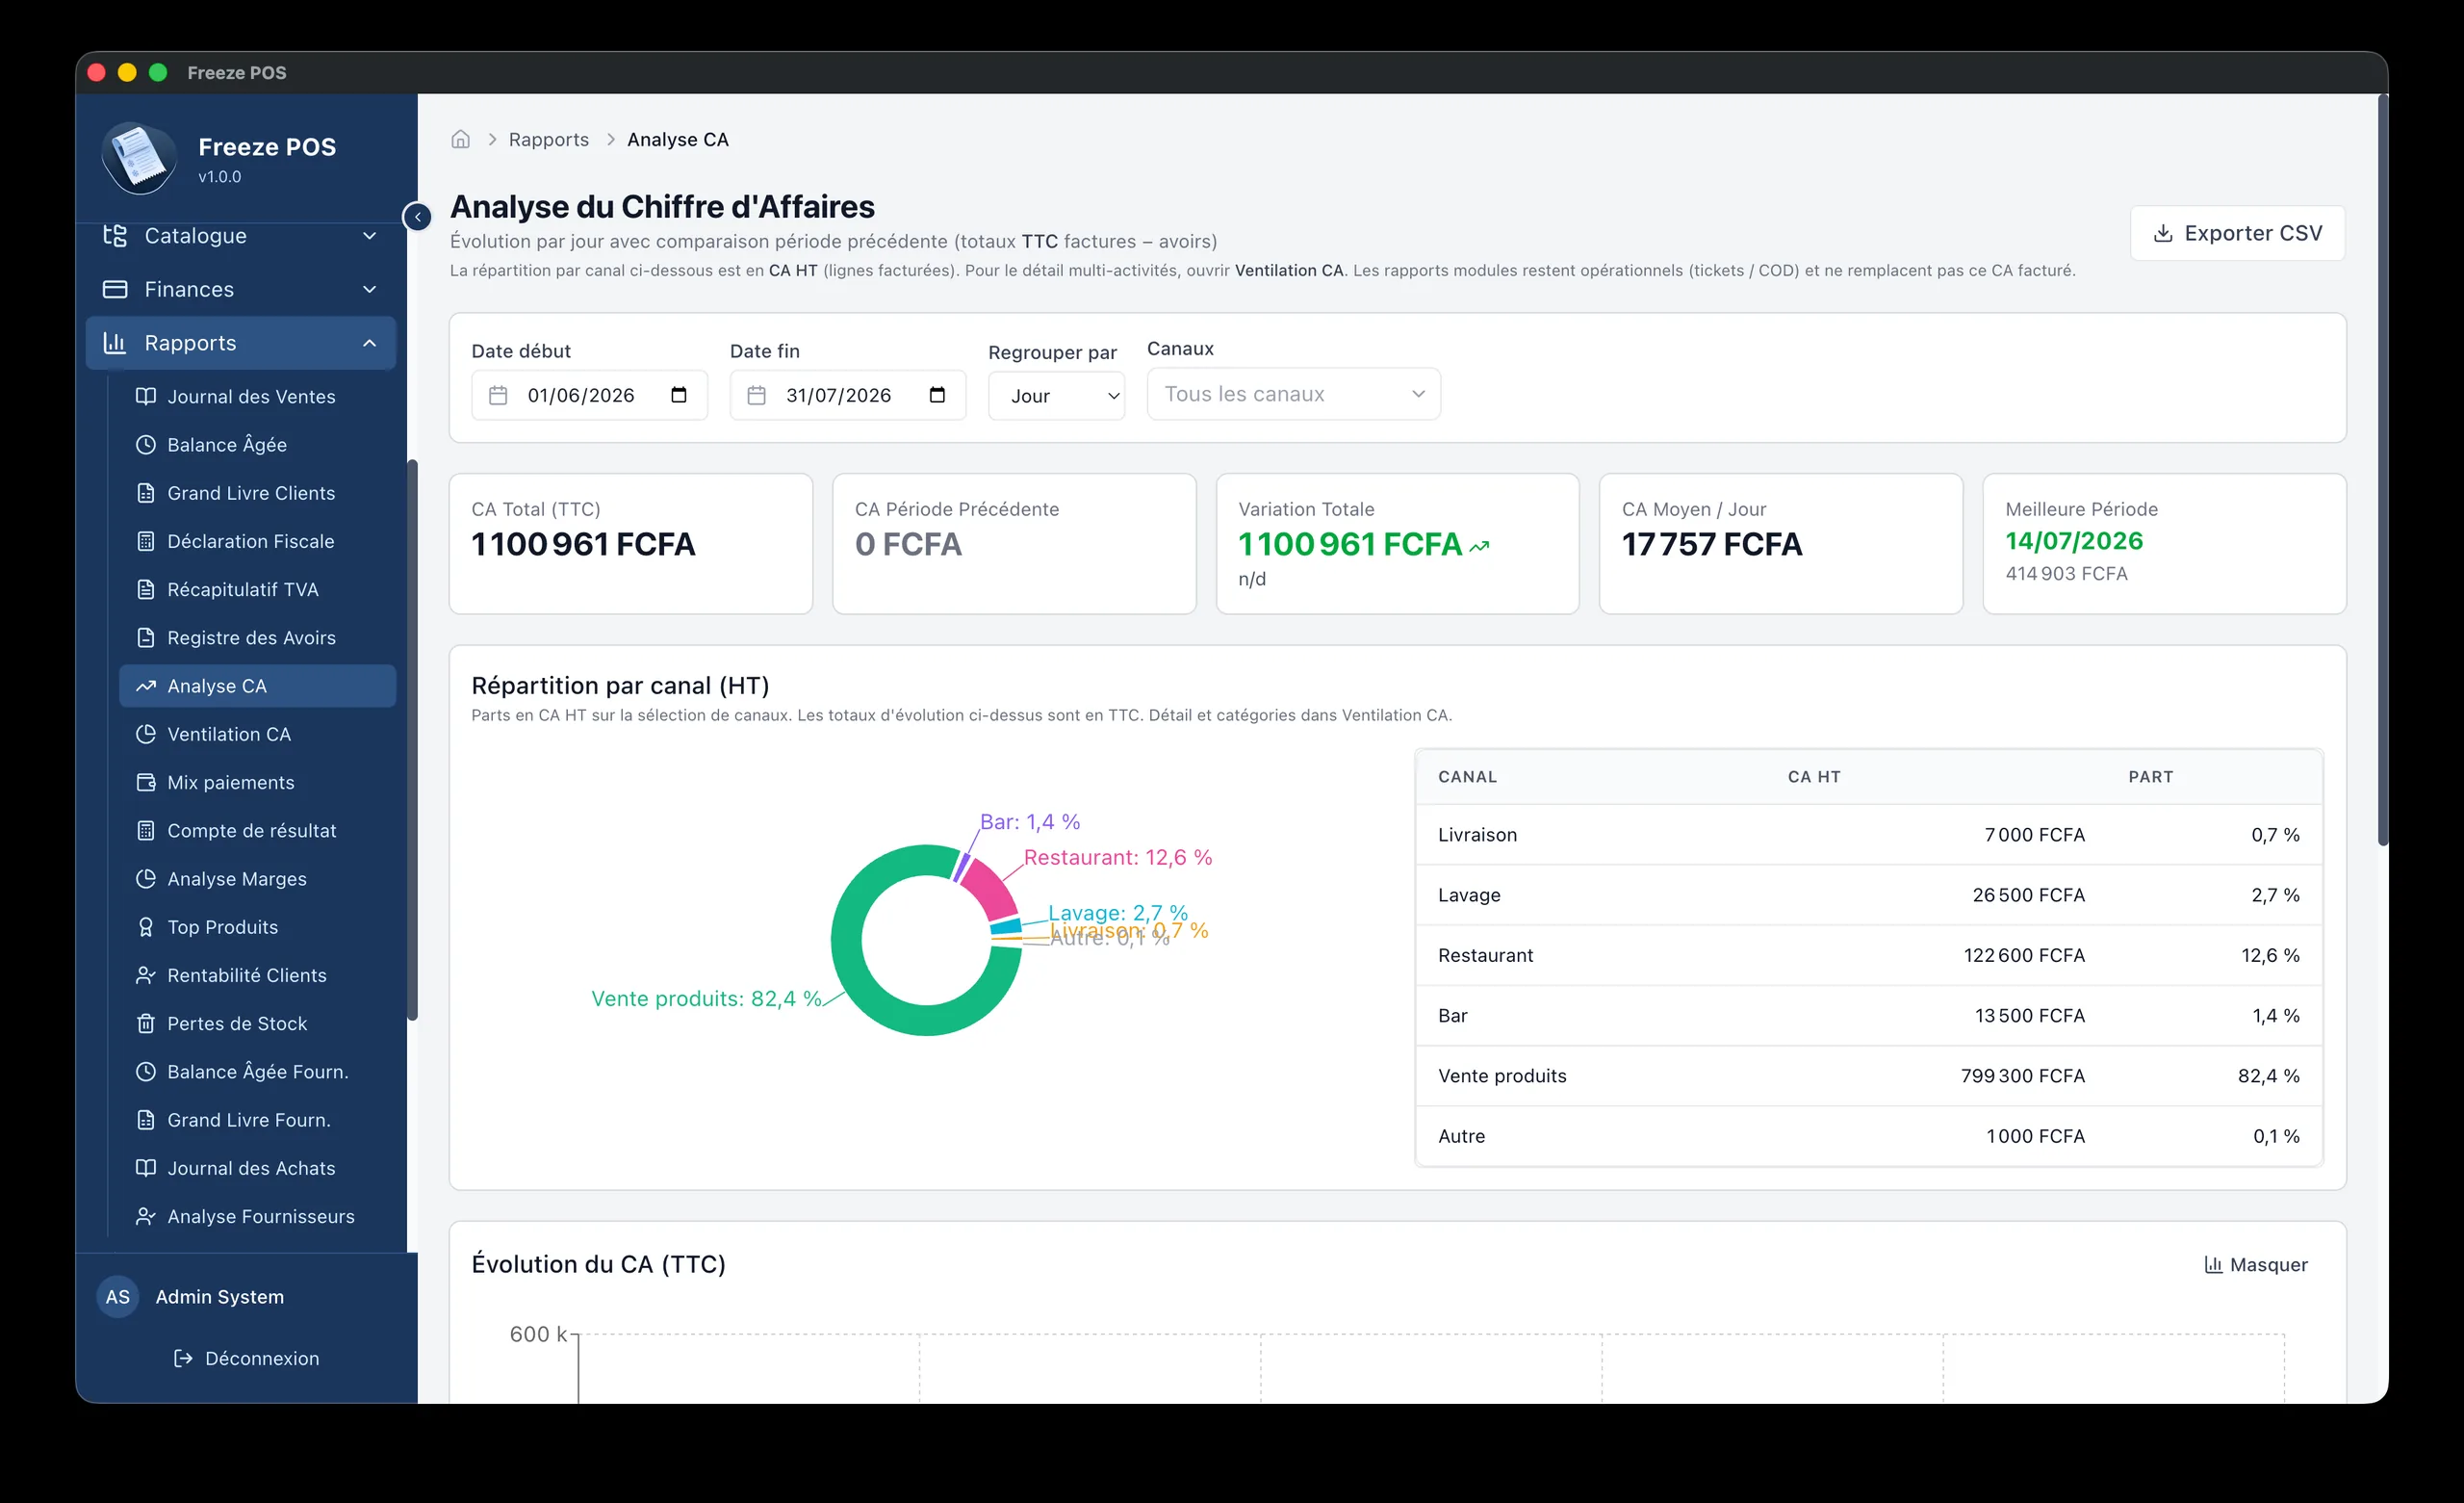Open the Date fin calendar picker icon
The image size is (2464, 1503).
pos(937,394)
